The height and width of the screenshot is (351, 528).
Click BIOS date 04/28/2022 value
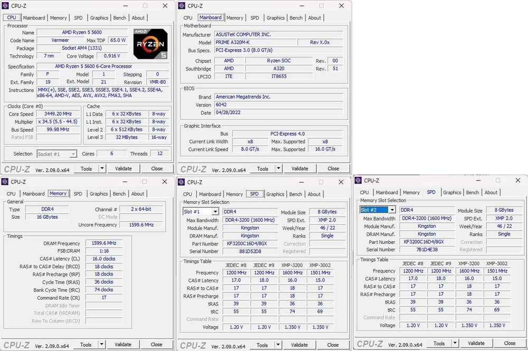coord(278,113)
